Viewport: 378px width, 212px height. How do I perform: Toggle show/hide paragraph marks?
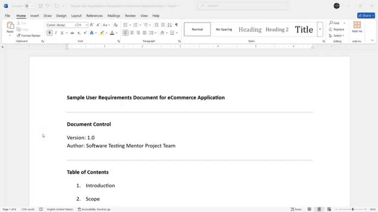[x=176, y=25]
